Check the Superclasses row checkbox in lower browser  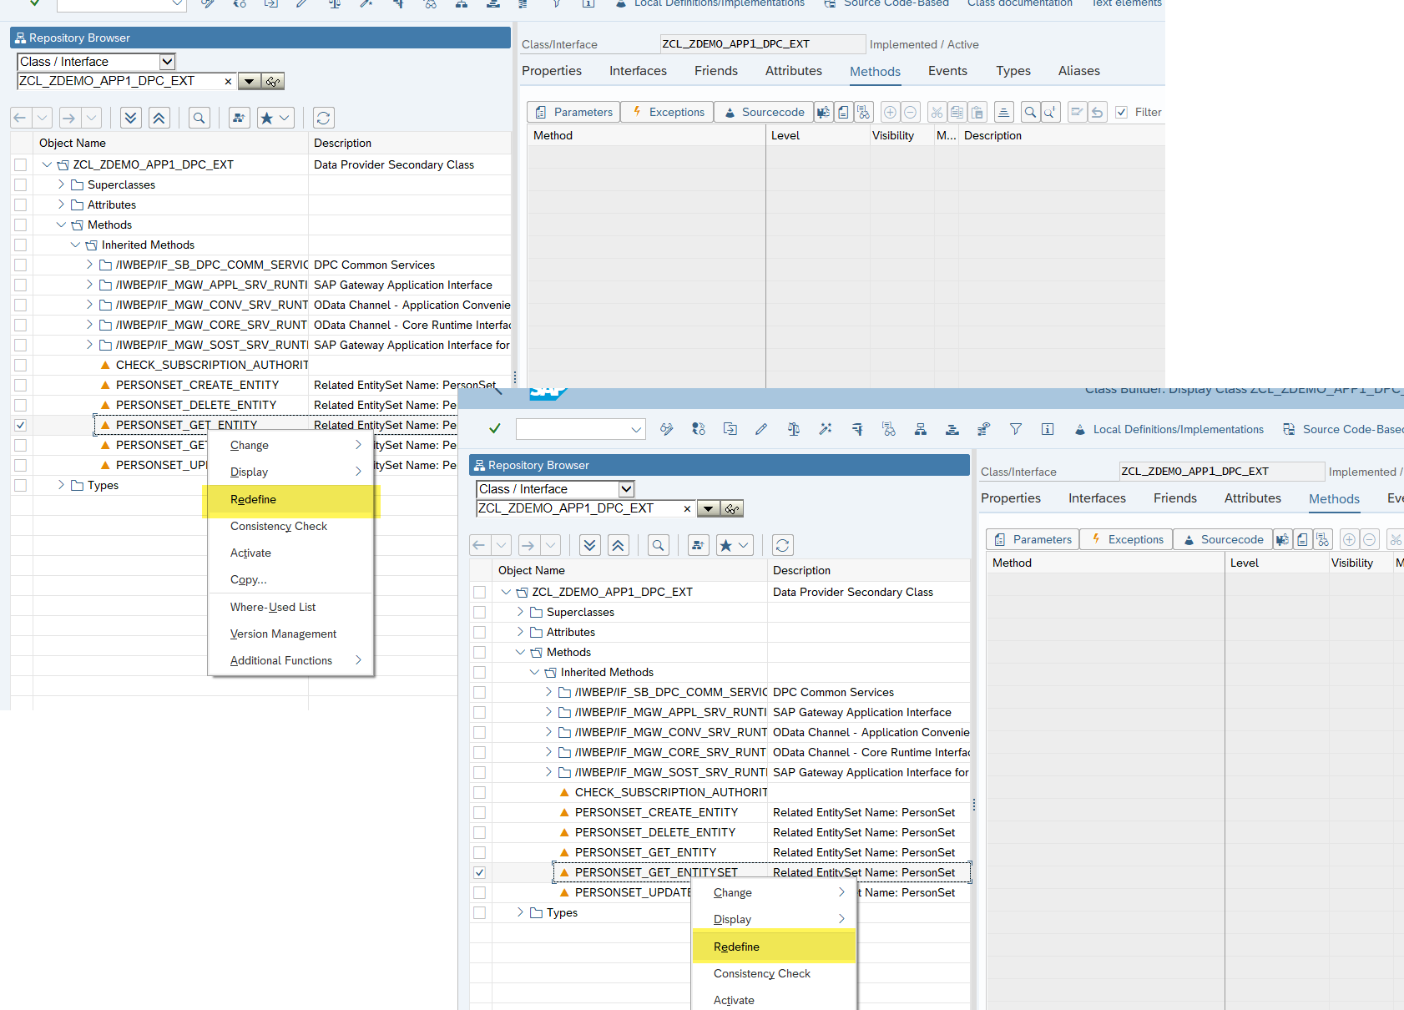[x=479, y=612]
